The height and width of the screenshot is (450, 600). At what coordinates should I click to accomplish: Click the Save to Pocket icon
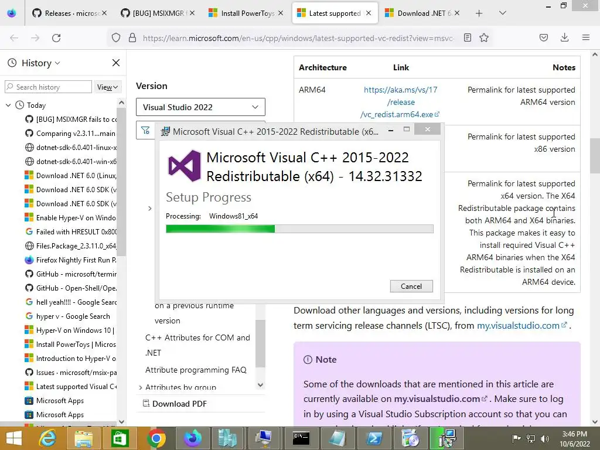click(543, 37)
